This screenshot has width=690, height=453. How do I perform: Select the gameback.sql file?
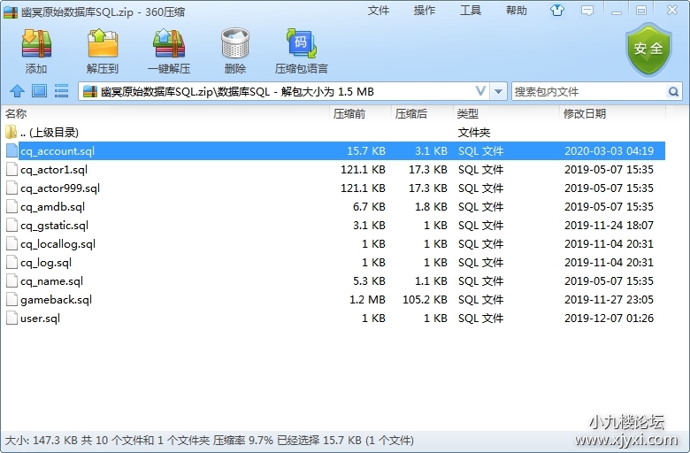(56, 300)
